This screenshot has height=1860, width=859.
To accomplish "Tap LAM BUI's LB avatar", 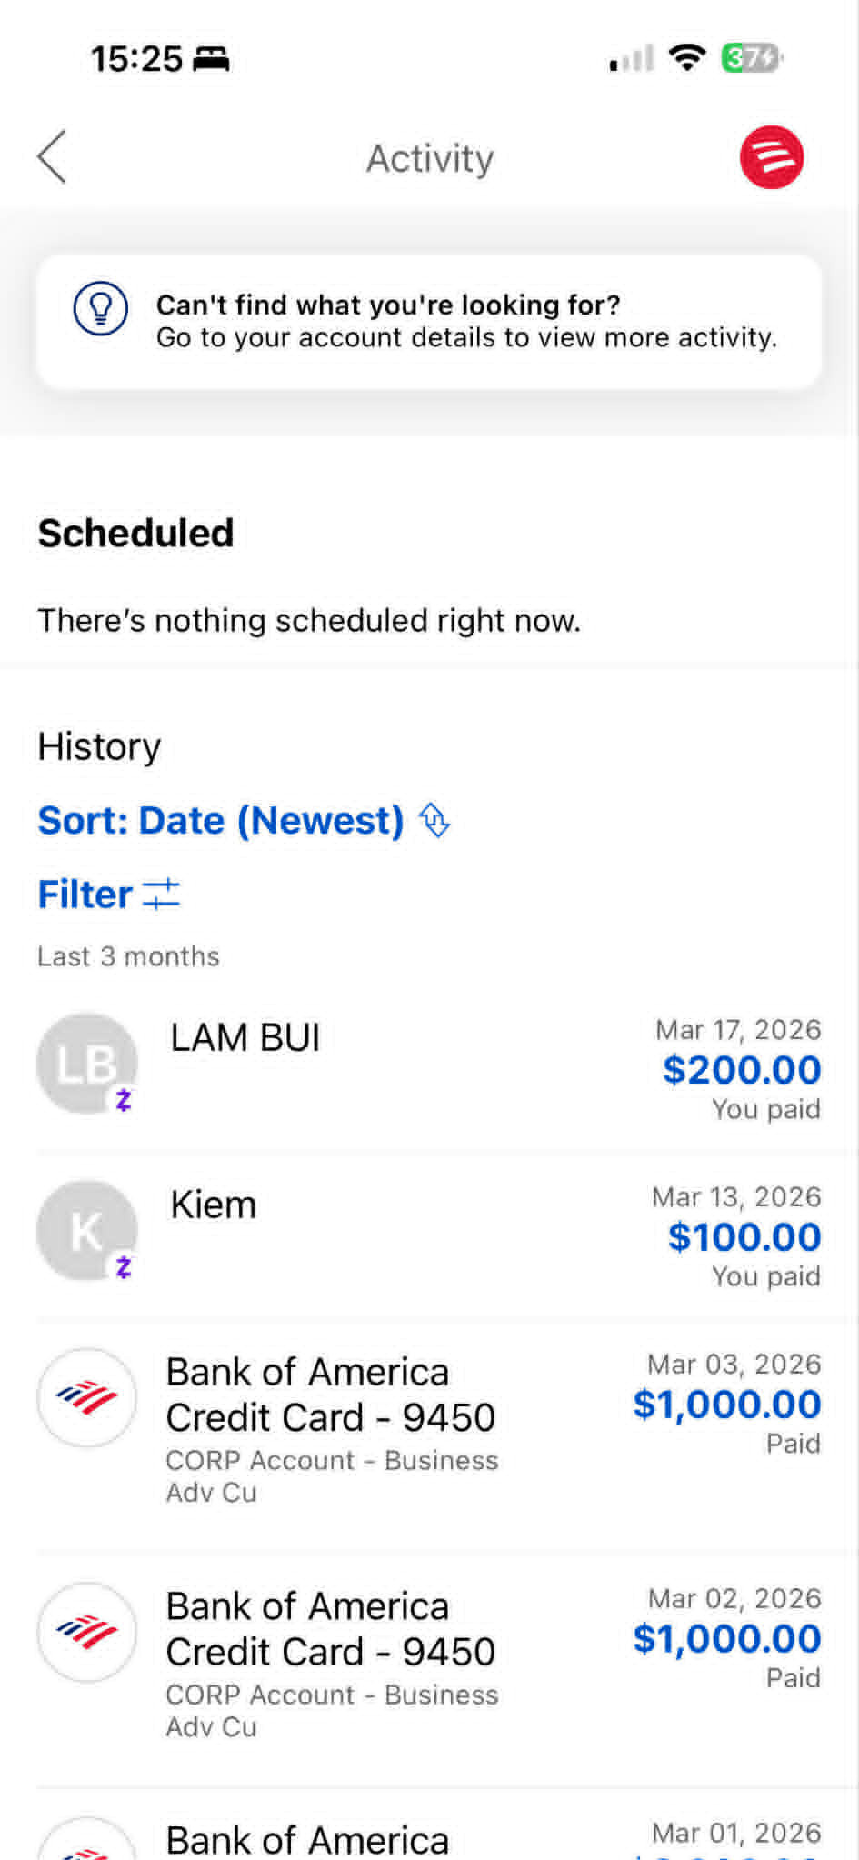I will tap(87, 1064).
